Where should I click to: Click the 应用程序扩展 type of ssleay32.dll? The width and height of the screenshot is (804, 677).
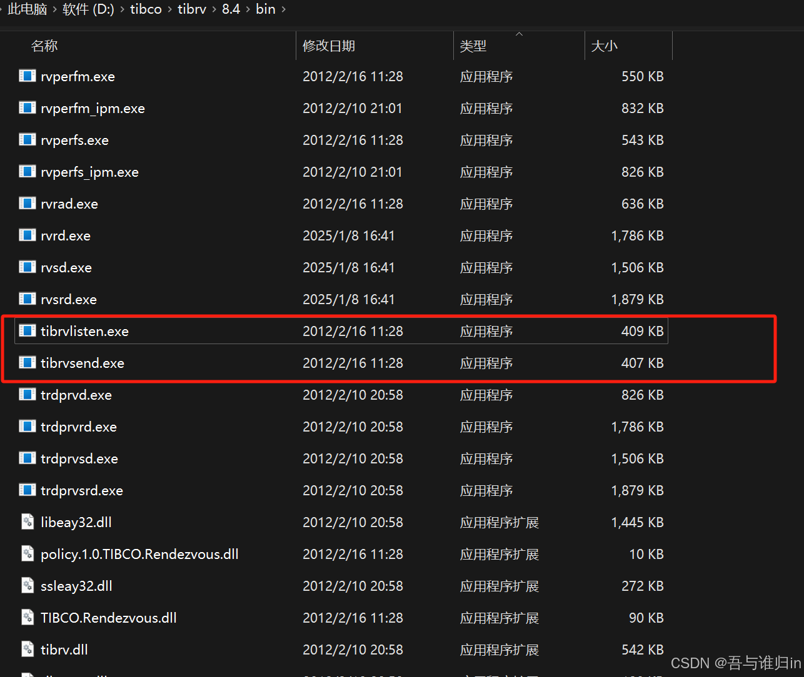[500, 586]
